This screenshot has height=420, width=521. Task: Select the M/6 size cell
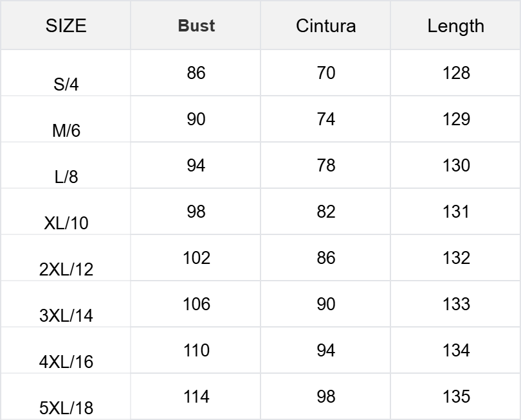[66, 130]
